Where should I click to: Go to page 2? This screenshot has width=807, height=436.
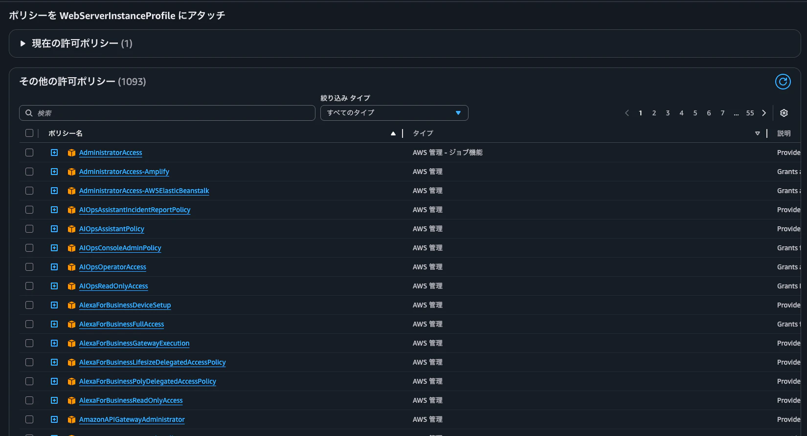tap(654, 113)
